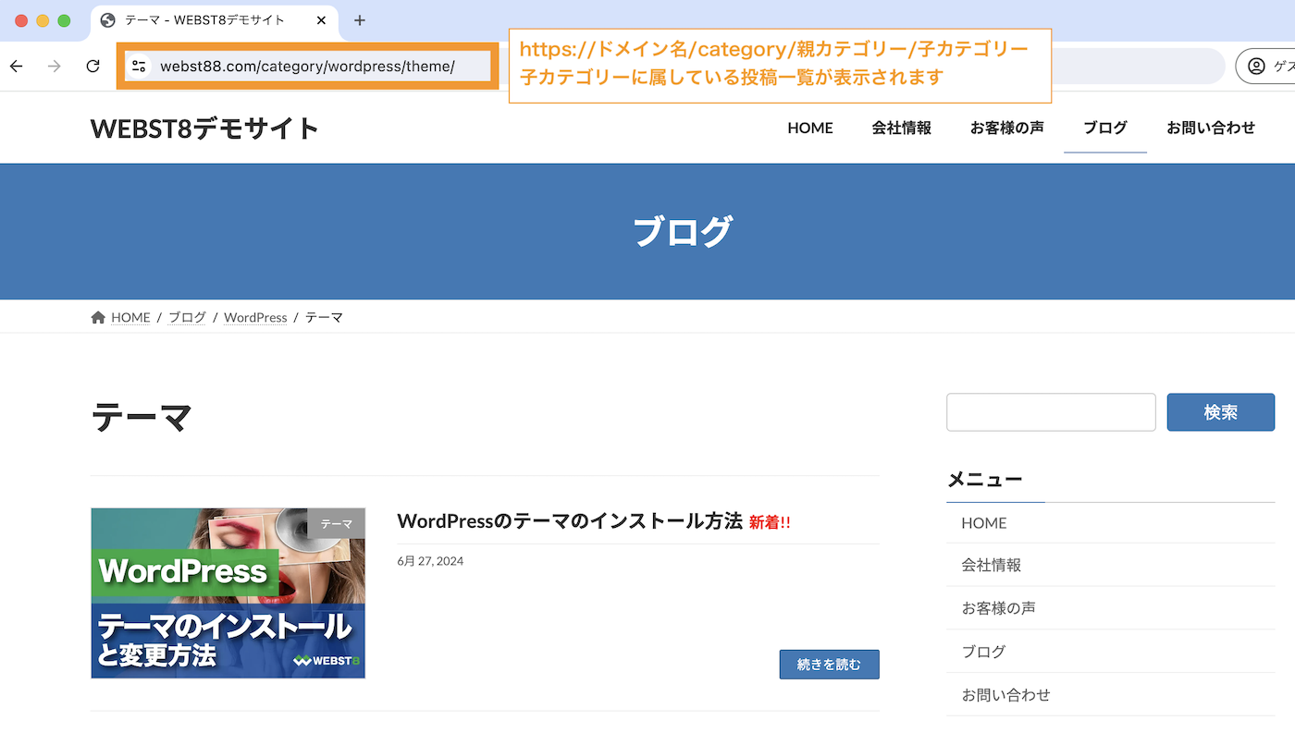Screen dimensions: 1295x745
Task: Select お客様の声 in sidebar menu
Action: click(999, 608)
